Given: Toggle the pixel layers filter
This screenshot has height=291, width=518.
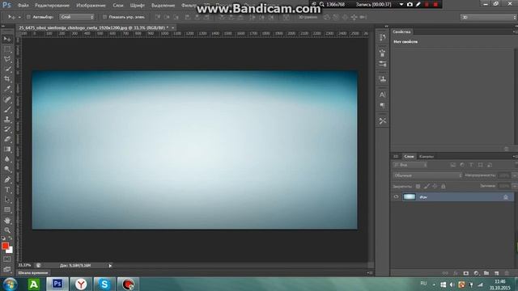Looking at the screenshot, I should coord(453,165).
